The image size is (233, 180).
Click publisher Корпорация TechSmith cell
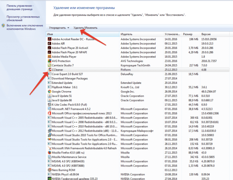pos(135,65)
